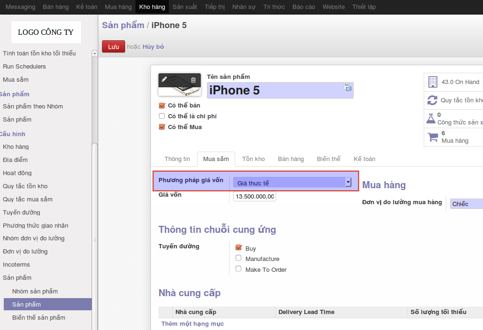Open Quy tắc mua sắm sidebar item
Screen dimensions: 483x330
point(28,200)
